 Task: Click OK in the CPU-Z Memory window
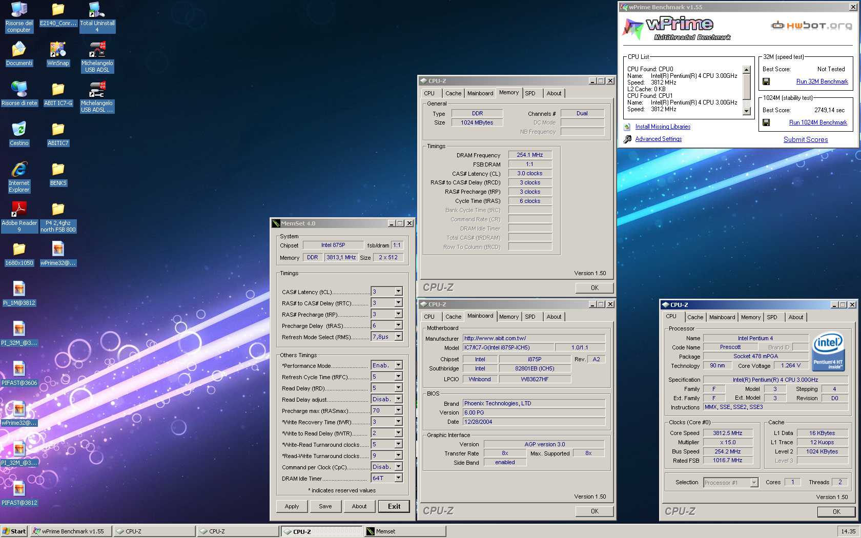tap(594, 288)
